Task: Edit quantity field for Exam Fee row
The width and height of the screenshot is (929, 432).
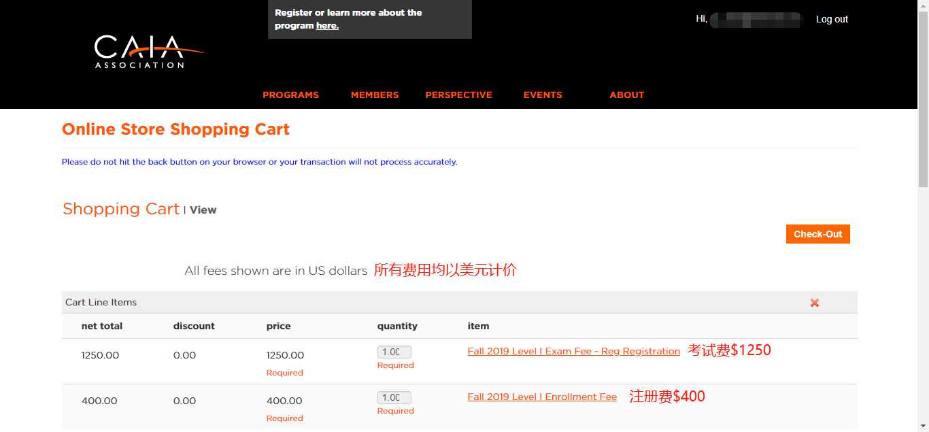Action: (394, 352)
